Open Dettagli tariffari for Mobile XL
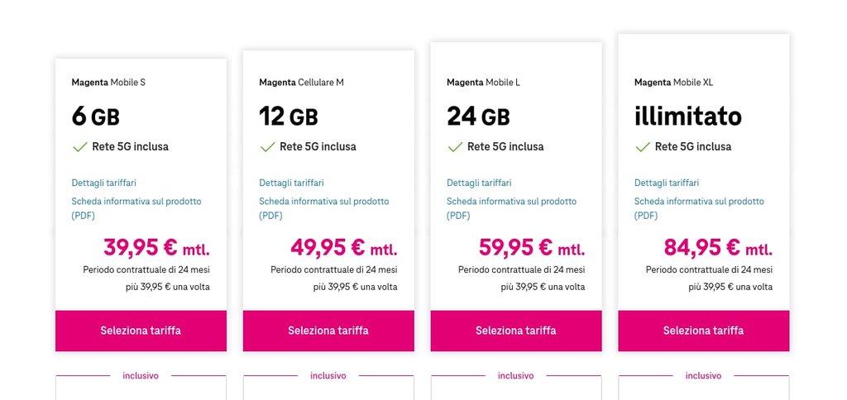The image size is (847, 400). pyautogui.click(x=667, y=183)
